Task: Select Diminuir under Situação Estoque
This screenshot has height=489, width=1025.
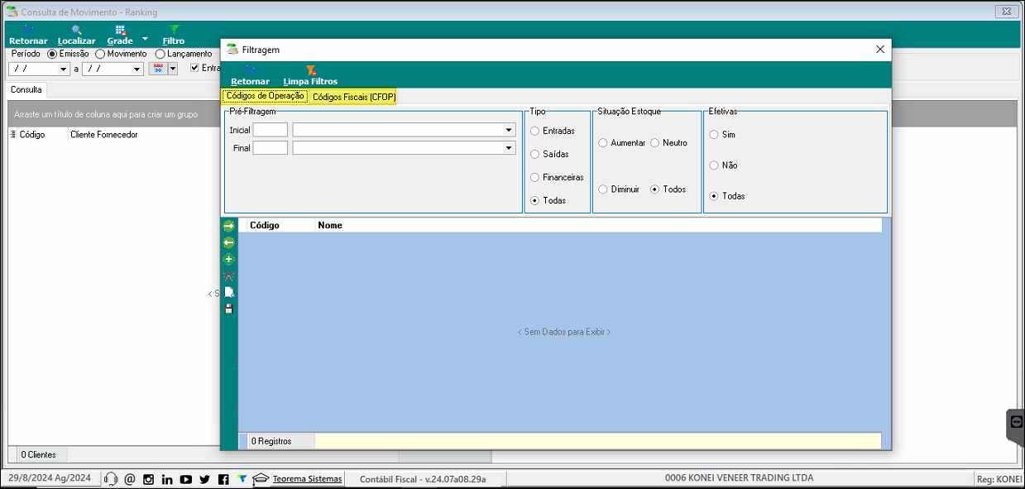Action: pyautogui.click(x=602, y=189)
